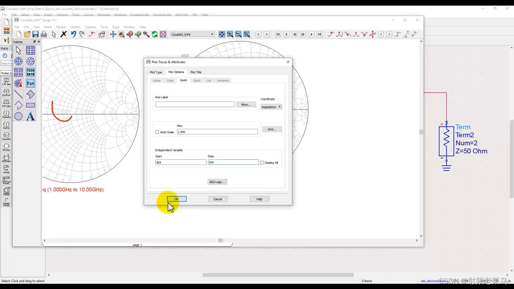Click the More... button

tap(246, 104)
